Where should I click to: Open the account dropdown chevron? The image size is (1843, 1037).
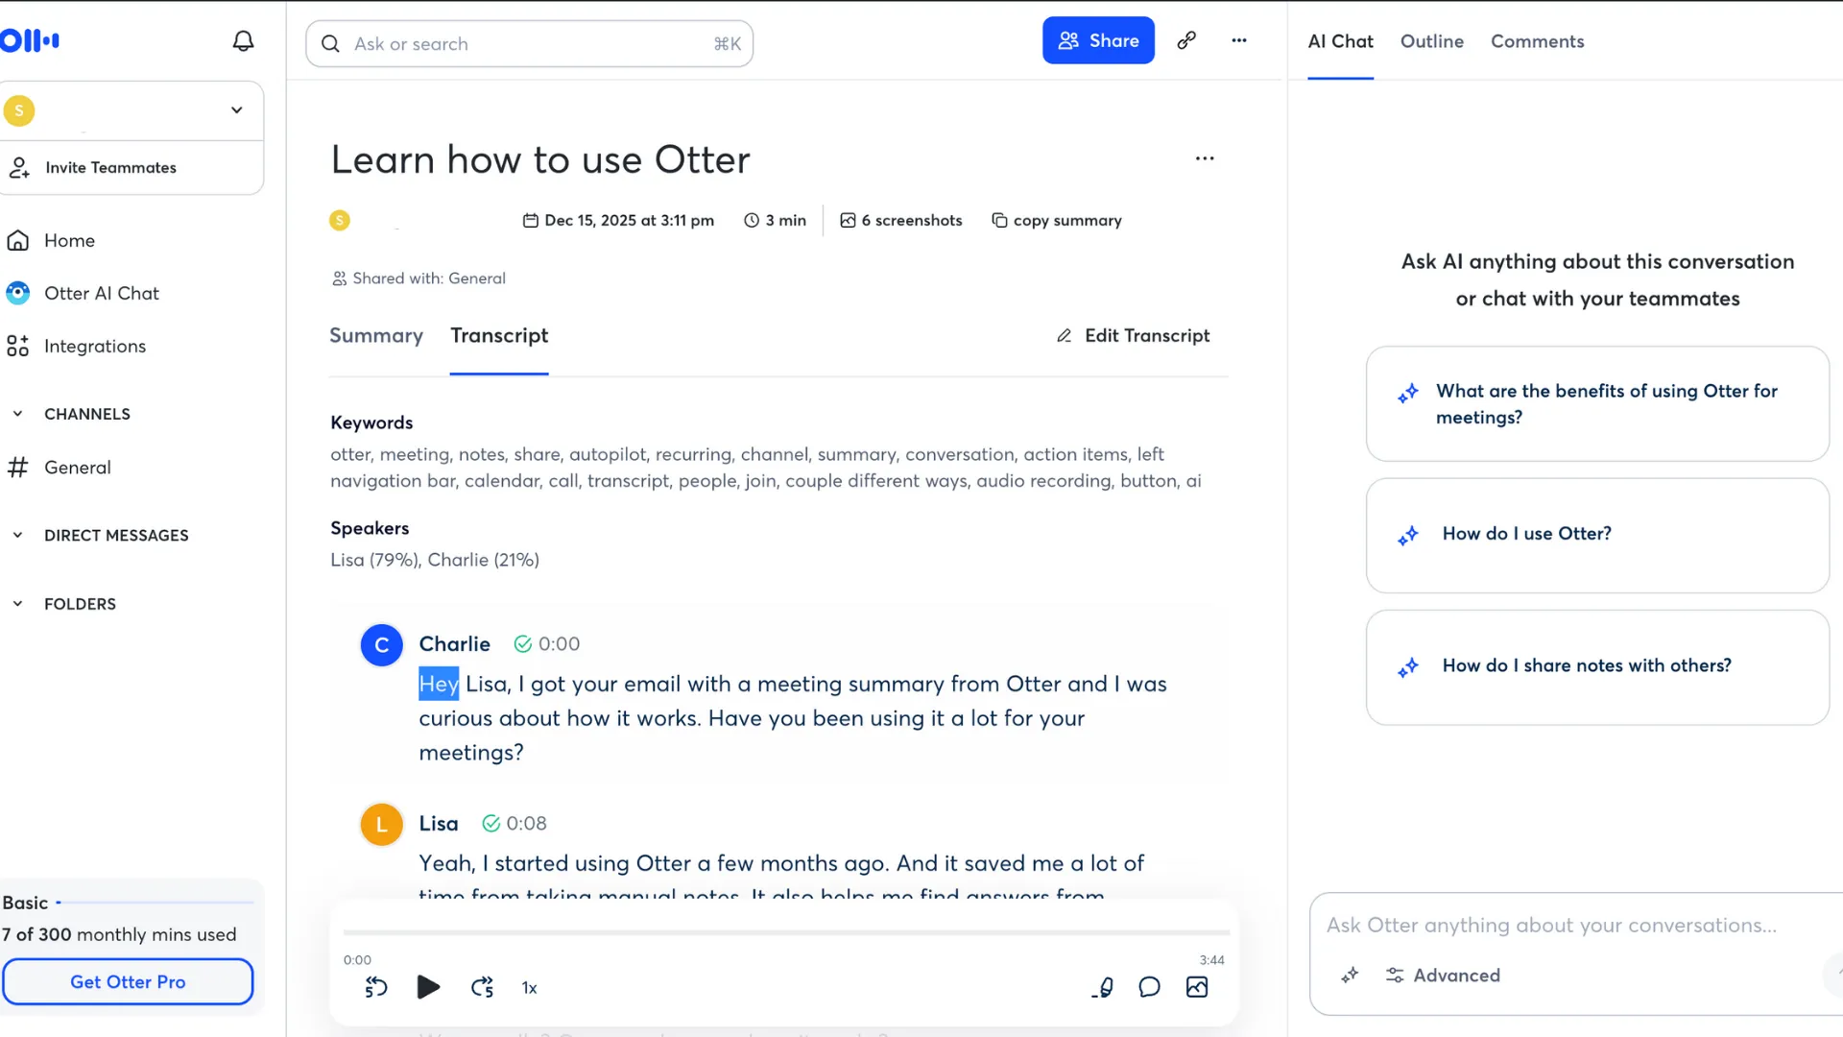click(x=236, y=109)
